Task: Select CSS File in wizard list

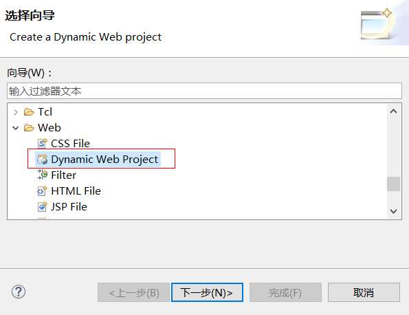Action: [70, 144]
